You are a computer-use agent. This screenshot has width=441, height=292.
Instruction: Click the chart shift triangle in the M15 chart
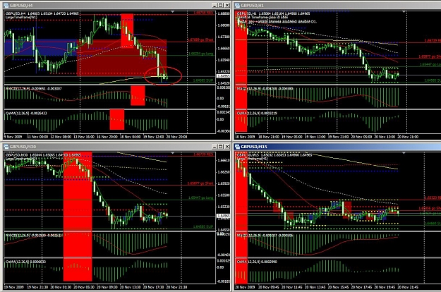pos(404,153)
